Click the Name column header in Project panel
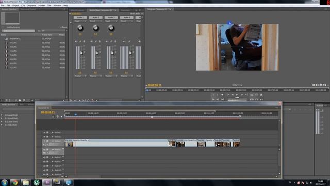Image resolution: width=330 pixels, height=186 pixels. pos(4,35)
